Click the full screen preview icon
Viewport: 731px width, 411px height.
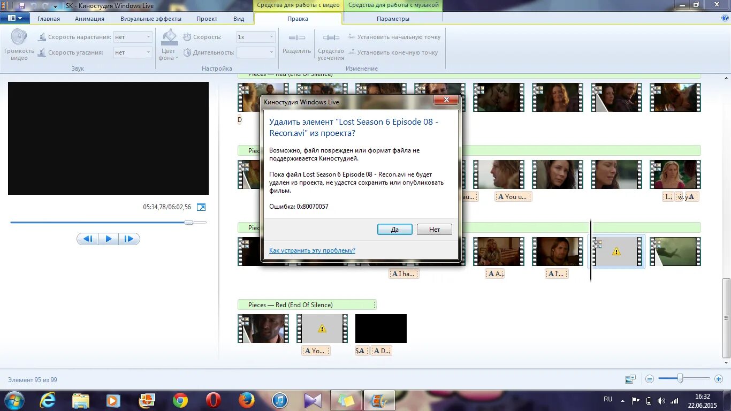tap(201, 207)
